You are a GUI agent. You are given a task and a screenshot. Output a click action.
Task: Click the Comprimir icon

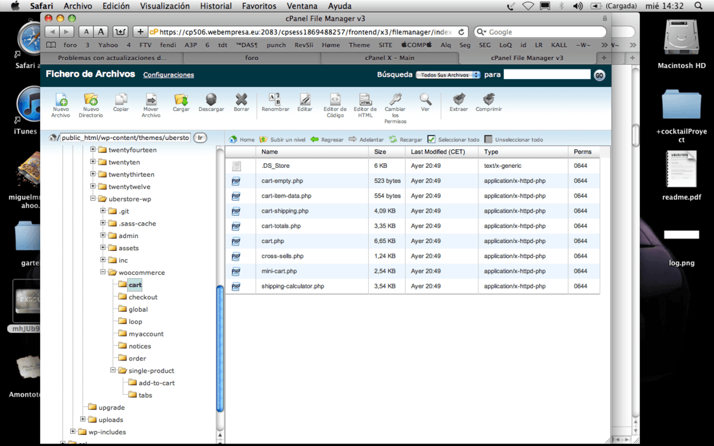[489, 102]
